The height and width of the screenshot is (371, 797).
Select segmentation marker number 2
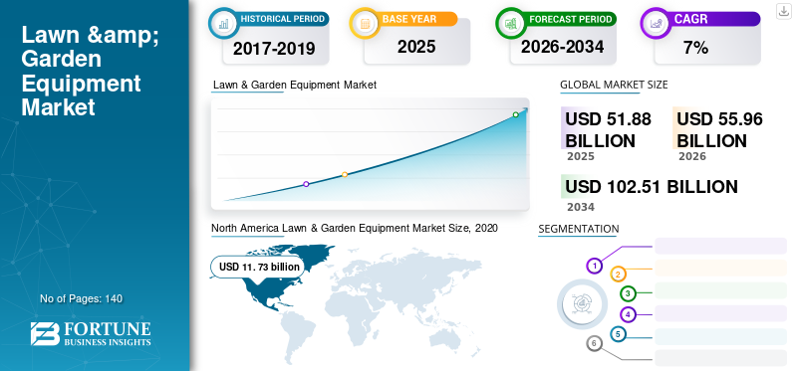coord(618,275)
